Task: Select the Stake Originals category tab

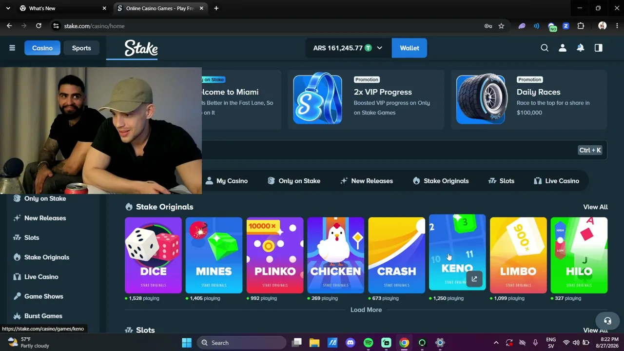Action: [x=441, y=181]
